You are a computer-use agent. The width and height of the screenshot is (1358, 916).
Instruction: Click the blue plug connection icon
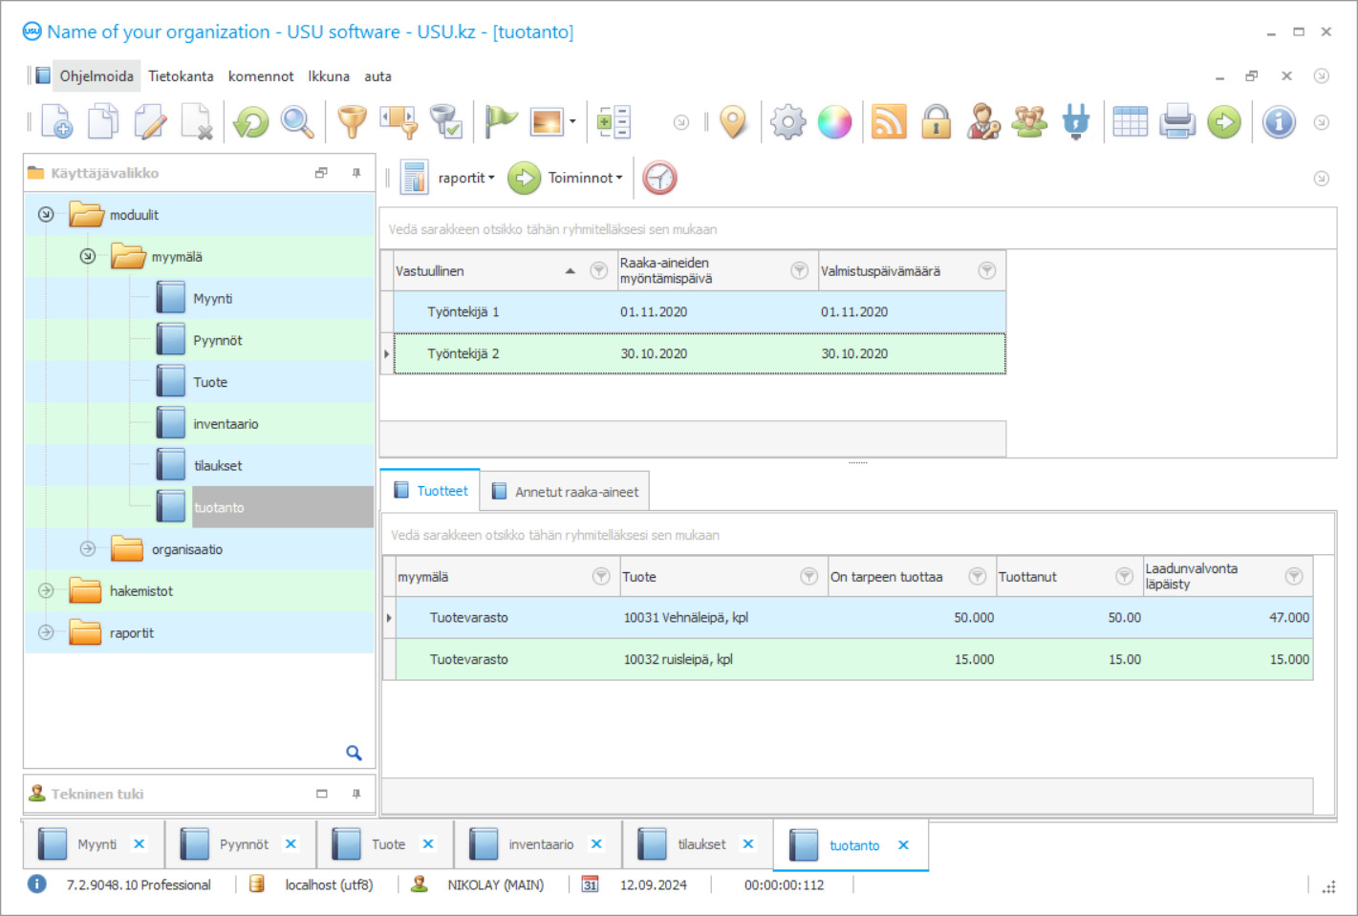(x=1076, y=122)
